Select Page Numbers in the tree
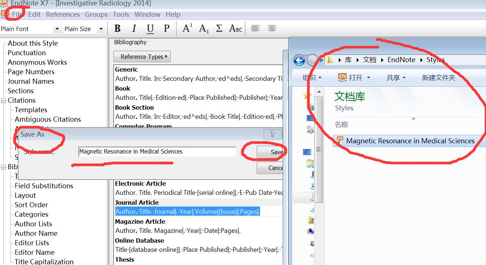Viewport: 486px width, 265px height. click(31, 72)
